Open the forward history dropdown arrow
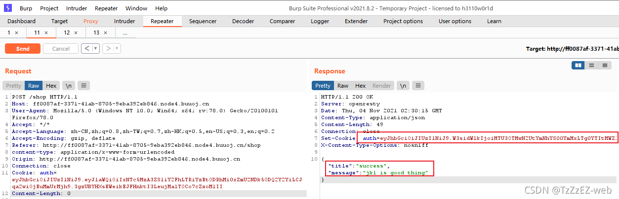This screenshot has height=199, width=619. [117, 49]
